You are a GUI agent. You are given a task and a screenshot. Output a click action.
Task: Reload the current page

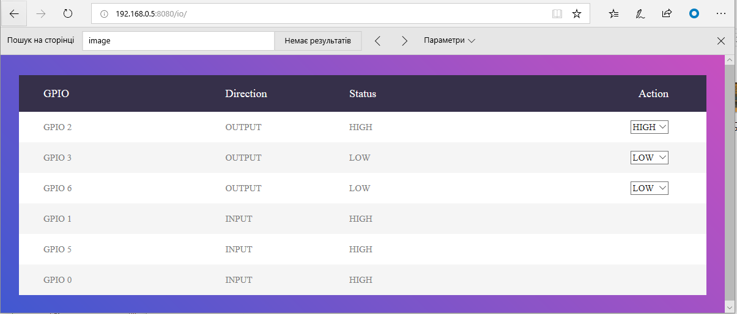pyautogui.click(x=68, y=13)
